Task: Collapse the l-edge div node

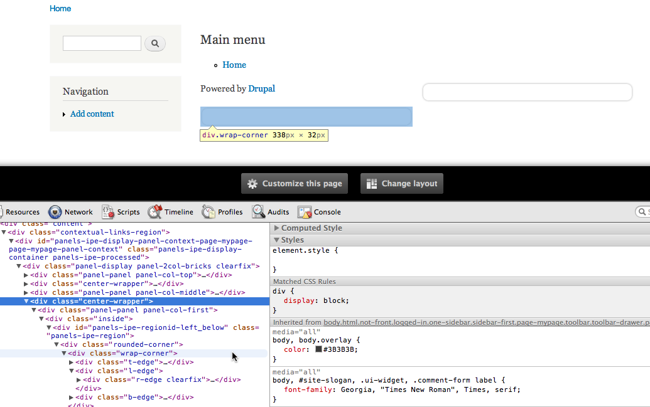Action: coord(72,371)
